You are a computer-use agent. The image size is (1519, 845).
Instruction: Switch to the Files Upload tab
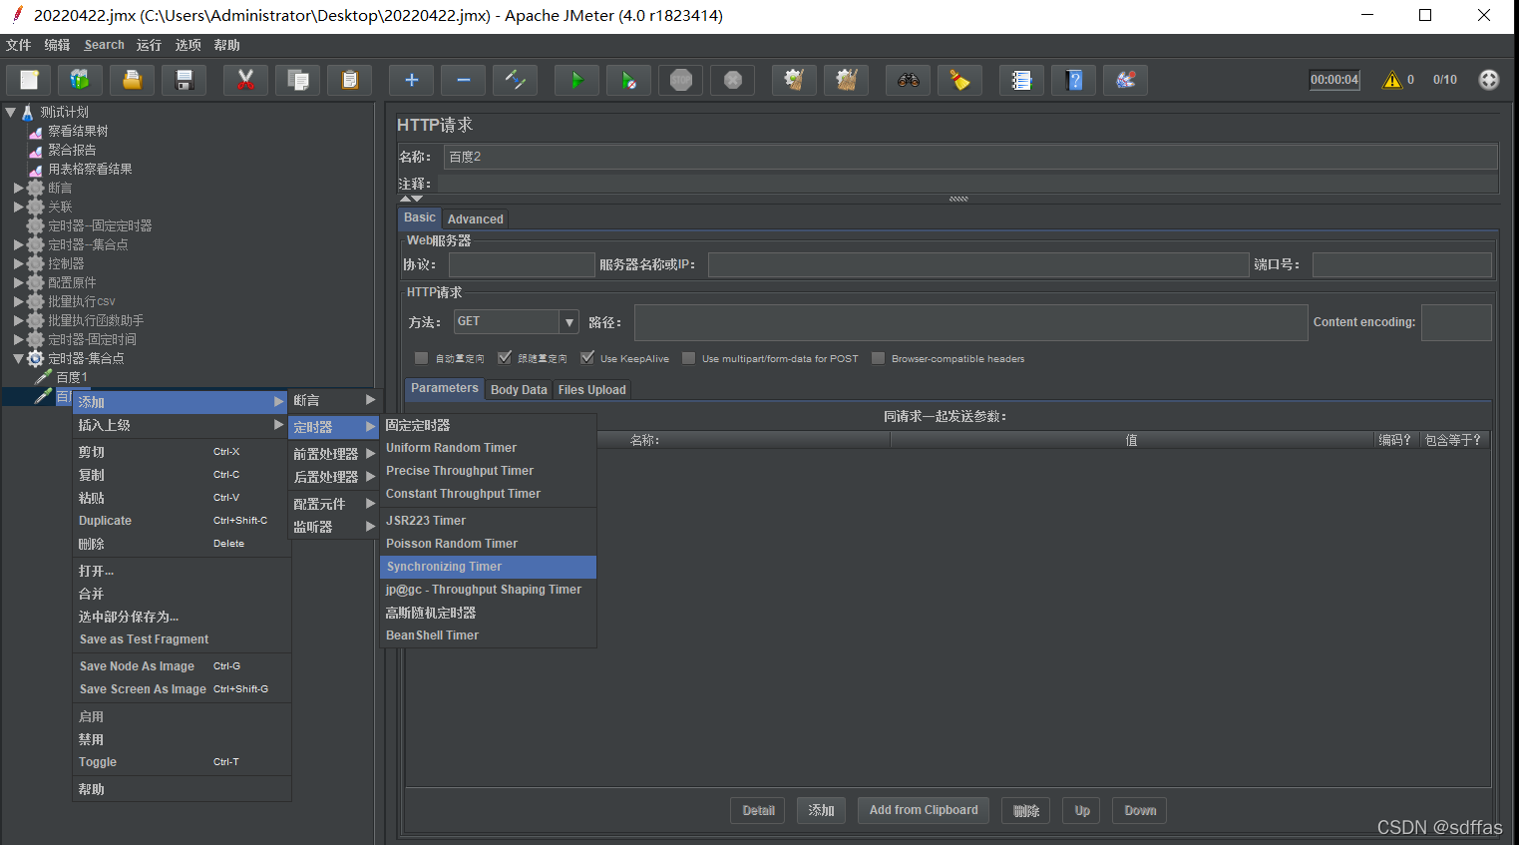591,389
